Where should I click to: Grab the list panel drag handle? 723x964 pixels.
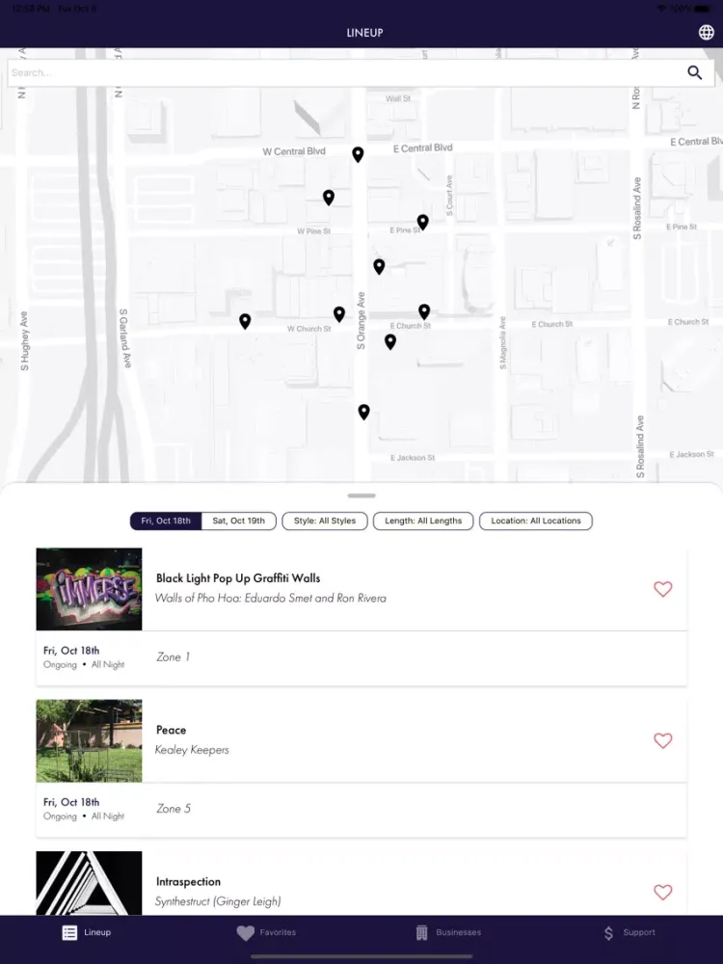[361, 495]
